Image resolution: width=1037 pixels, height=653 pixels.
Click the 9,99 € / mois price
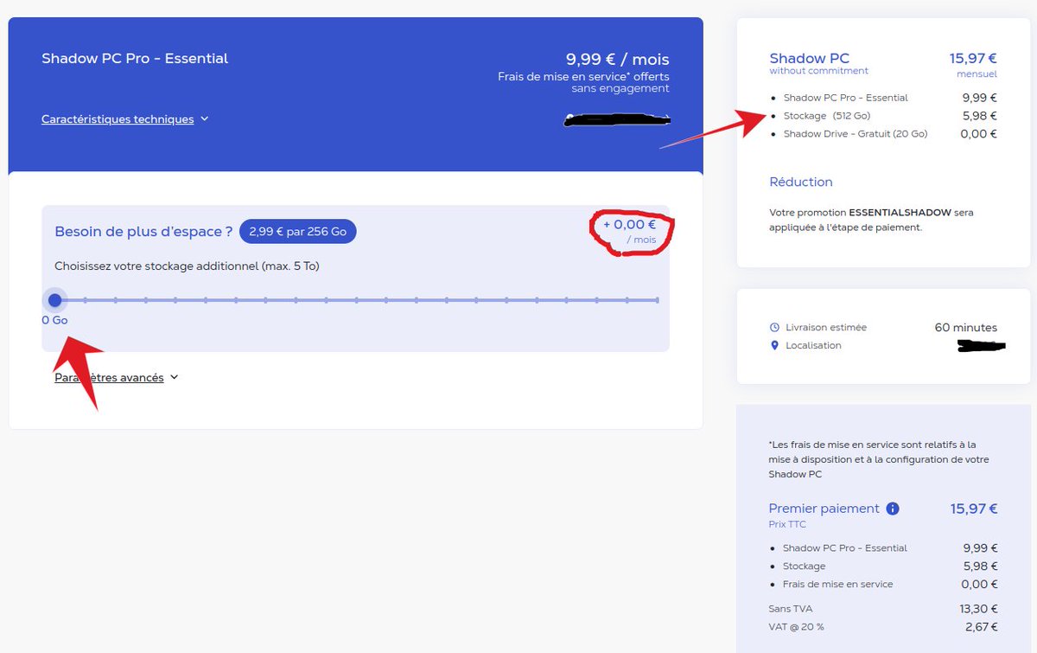pos(617,60)
